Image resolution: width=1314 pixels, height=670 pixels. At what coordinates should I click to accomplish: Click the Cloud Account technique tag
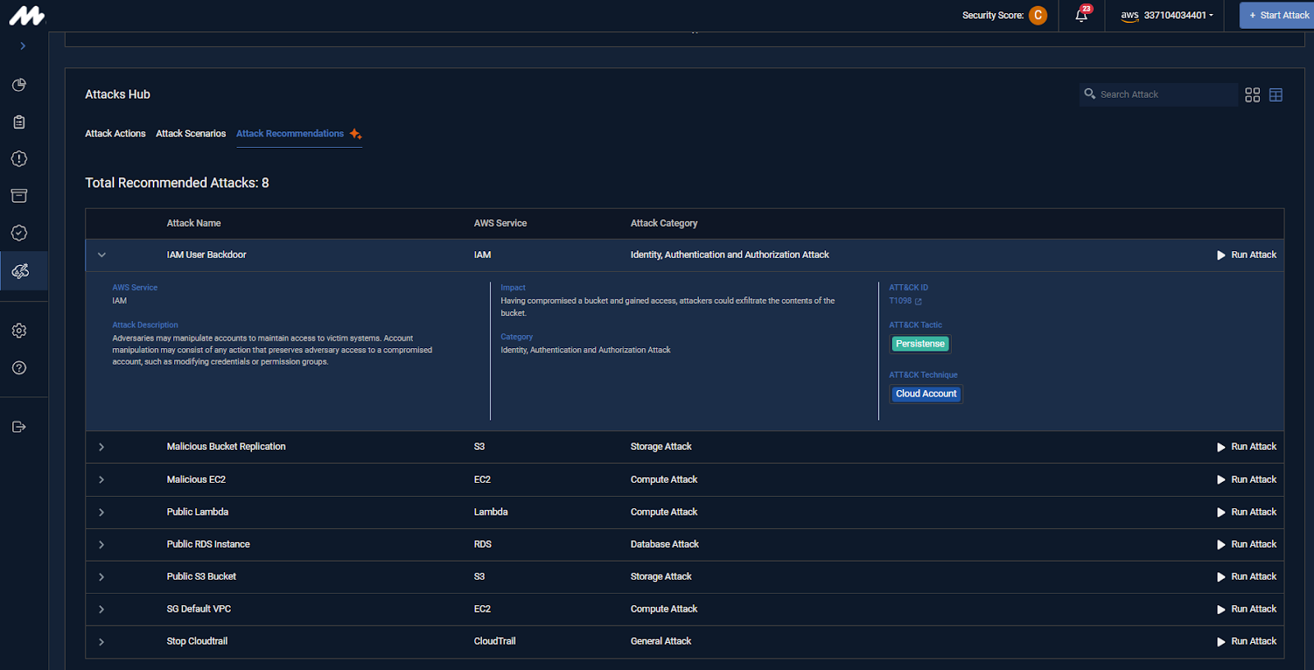pos(926,394)
